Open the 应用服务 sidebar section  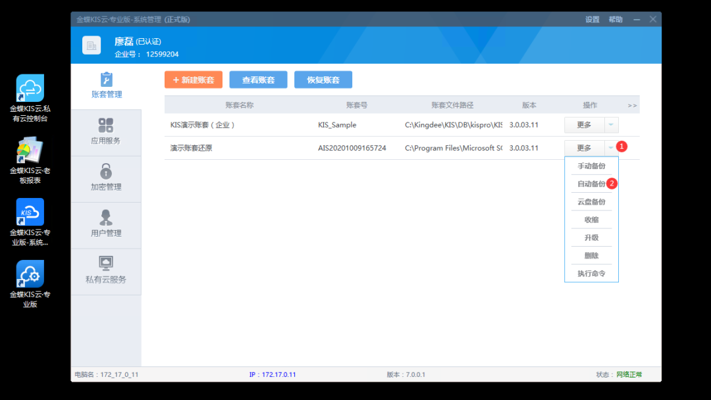click(x=106, y=132)
